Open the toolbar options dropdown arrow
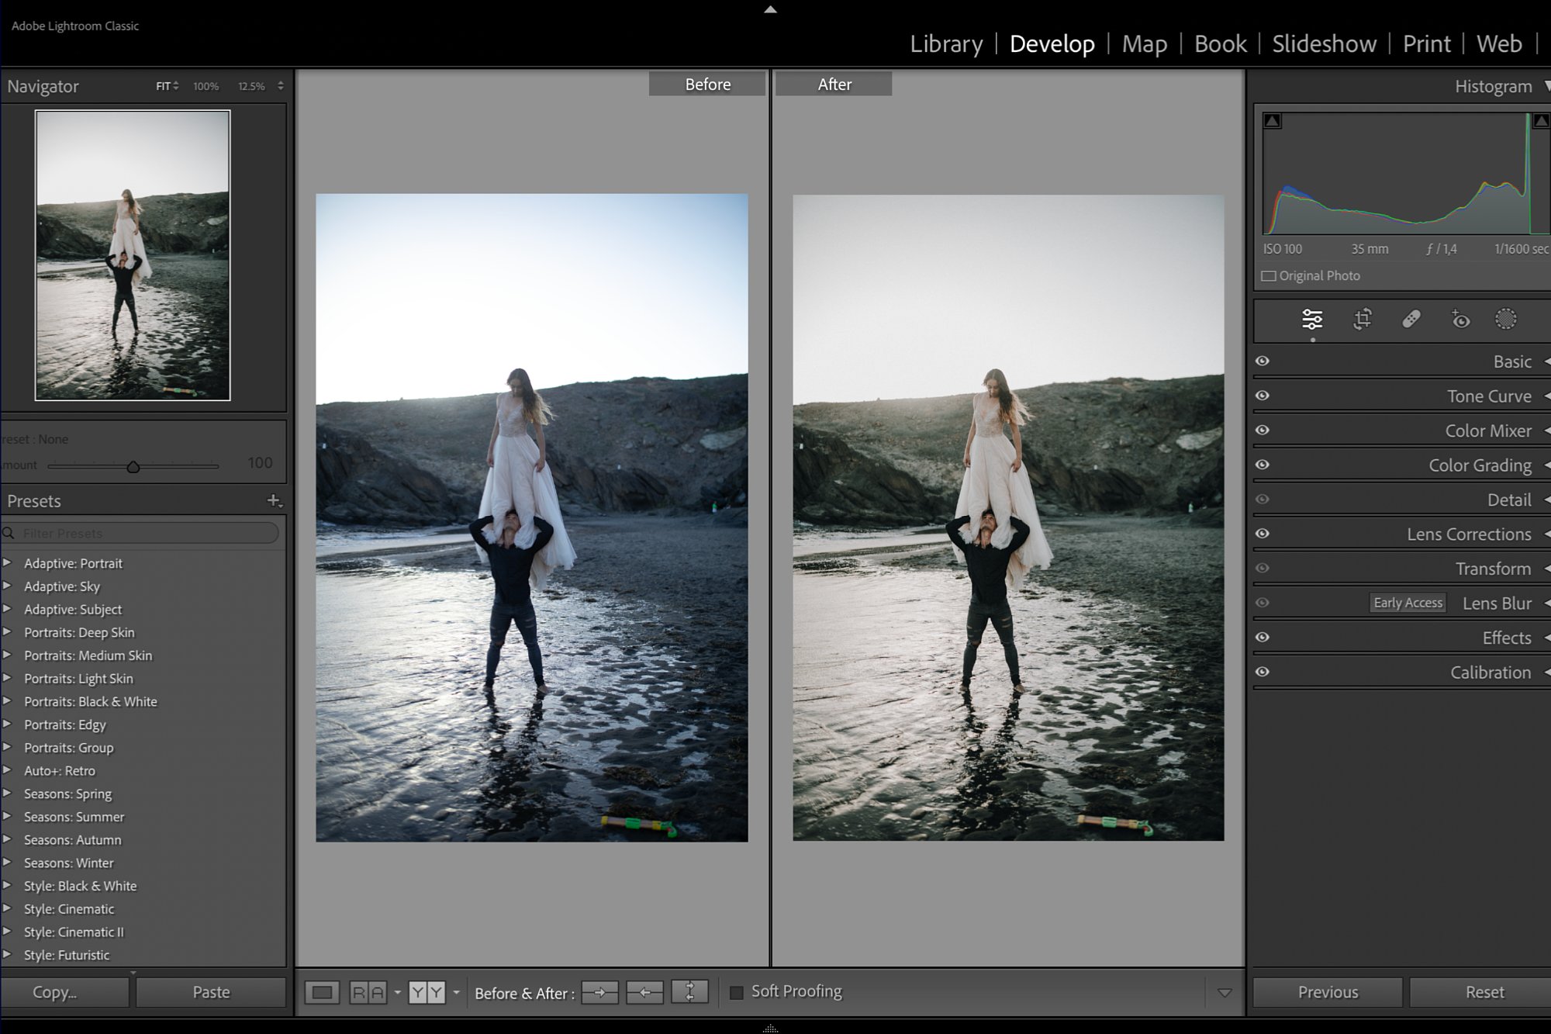 (1225, 993)
